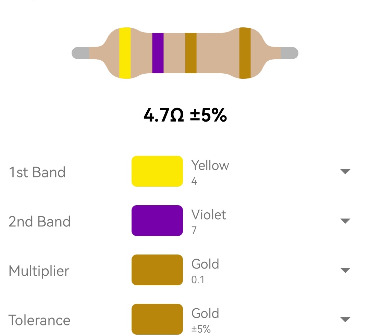
Task: Expand the Multiplier dropdown arrow
Action: click(345, 270)
